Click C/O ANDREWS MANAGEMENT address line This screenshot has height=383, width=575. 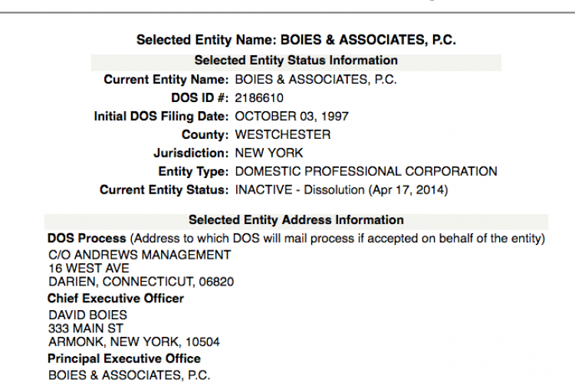click(x=140, y=255)
